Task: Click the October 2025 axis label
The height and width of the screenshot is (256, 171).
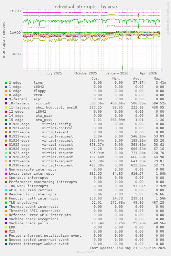Action: pos(86,73)
